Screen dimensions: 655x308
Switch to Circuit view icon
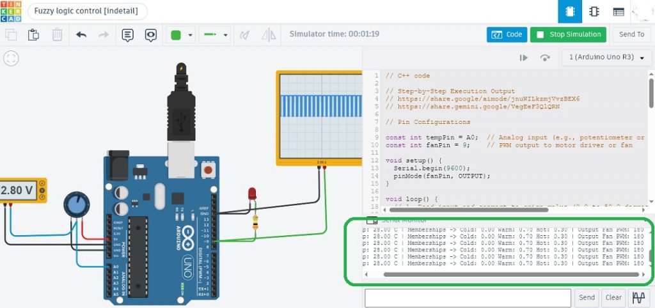pos(570,12)
